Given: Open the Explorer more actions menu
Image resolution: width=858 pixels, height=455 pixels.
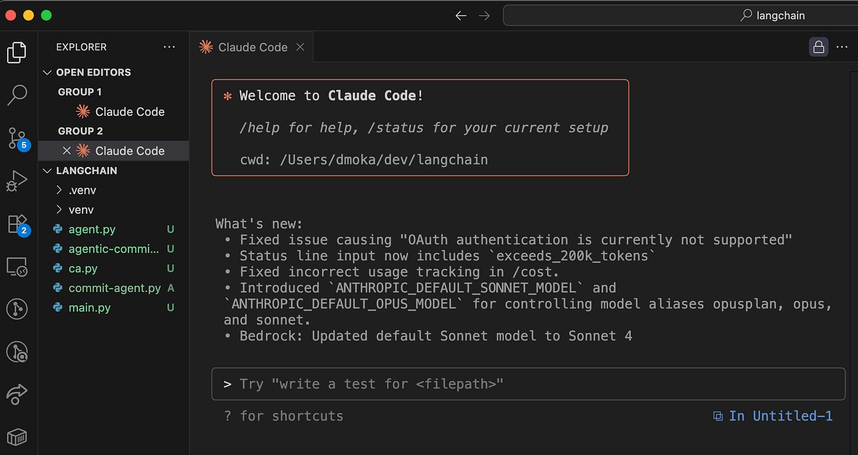Looking at the screenshot, I should coord(169,47).
